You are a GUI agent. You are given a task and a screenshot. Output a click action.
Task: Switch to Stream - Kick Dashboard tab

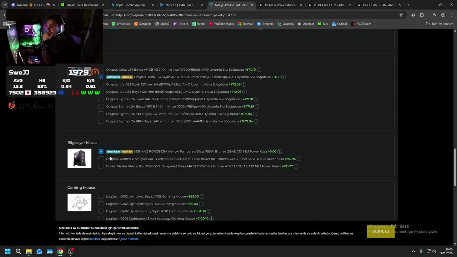(82, 5)
